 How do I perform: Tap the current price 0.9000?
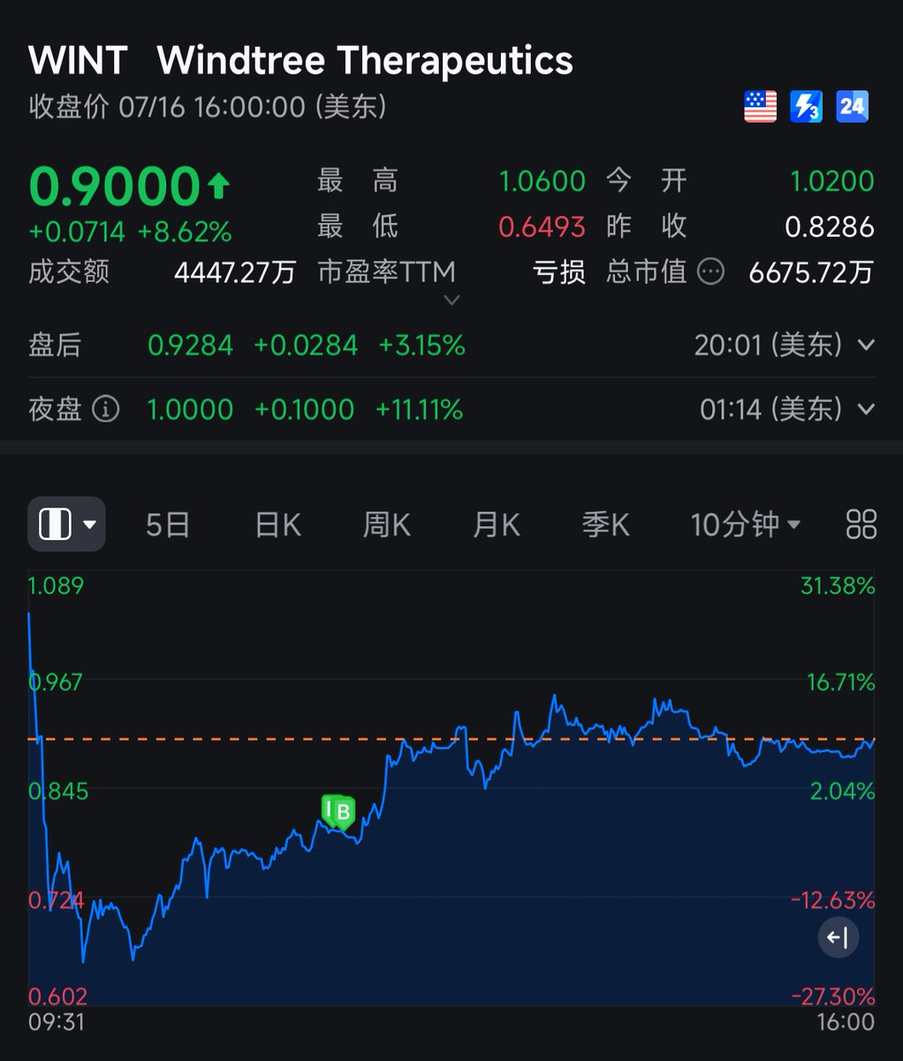[x=115, y=187]
